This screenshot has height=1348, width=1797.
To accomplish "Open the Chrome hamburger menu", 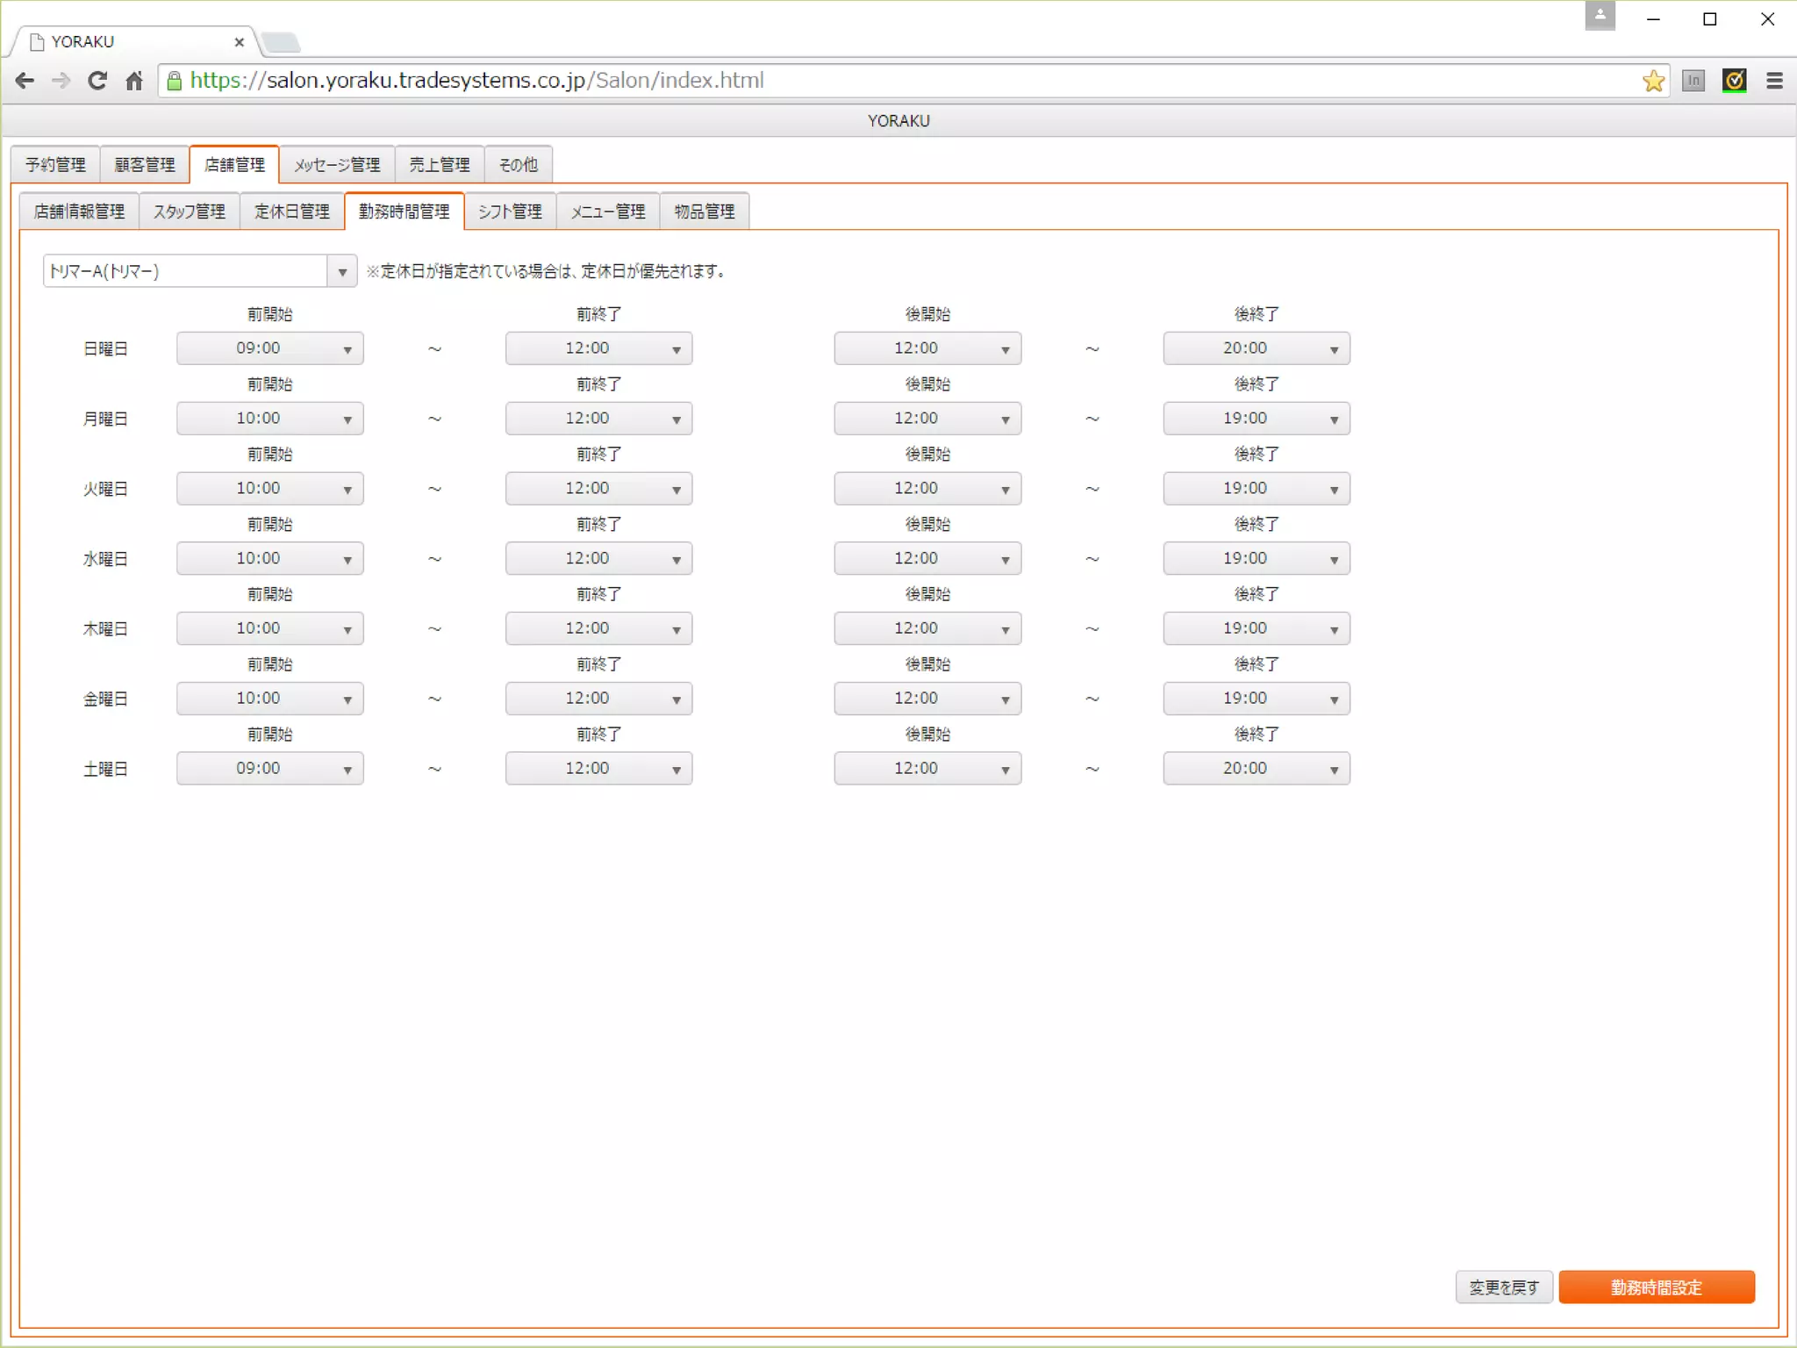I will pyautogui.click(x=1774, y=81).
